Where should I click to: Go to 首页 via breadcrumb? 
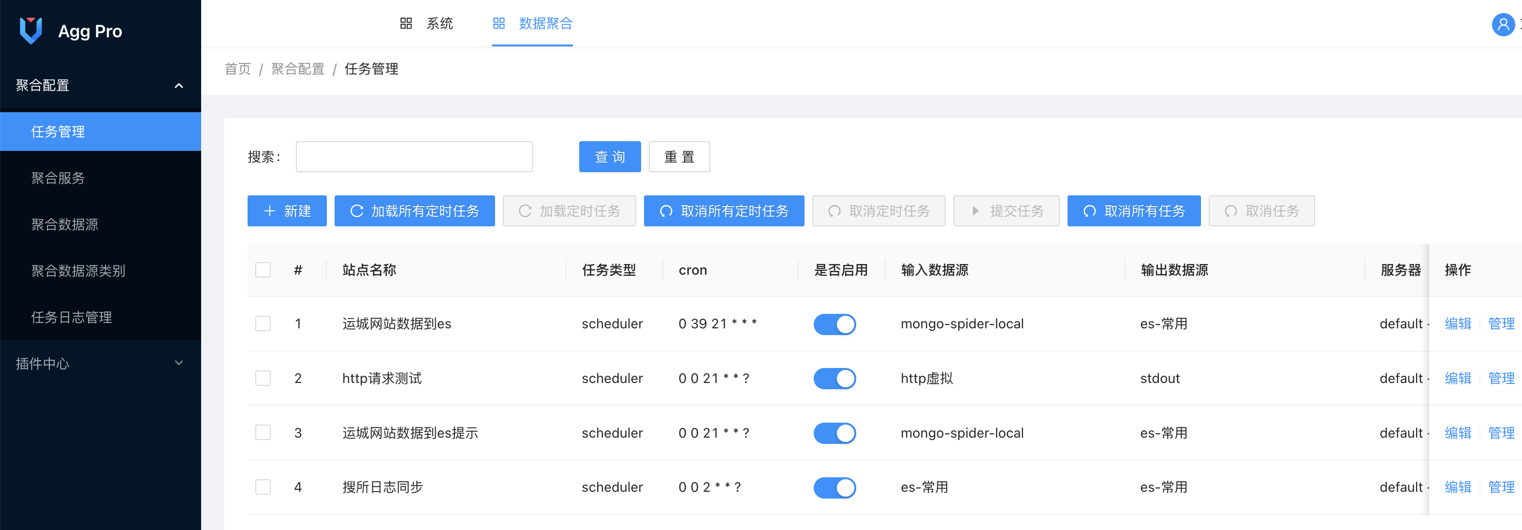click(237, 69)
